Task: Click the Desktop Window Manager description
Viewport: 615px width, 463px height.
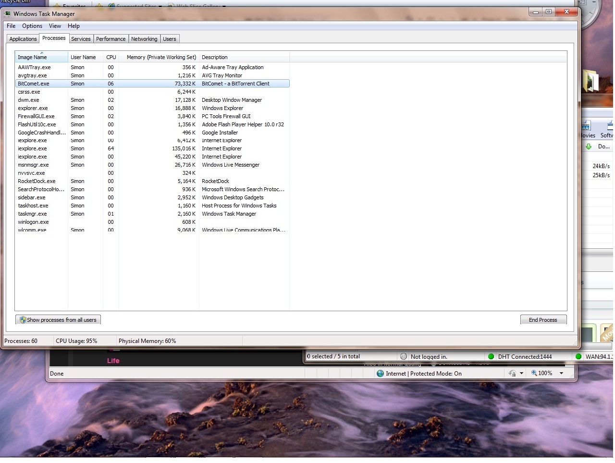Action: 232,100
